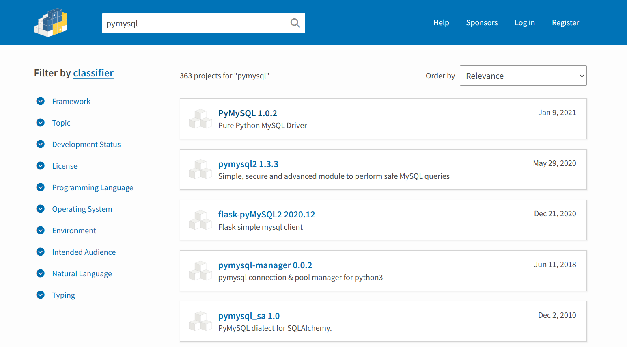The image size is (627, 347).
Task: Click the PyPI logo in header
Action: point(50,23)
